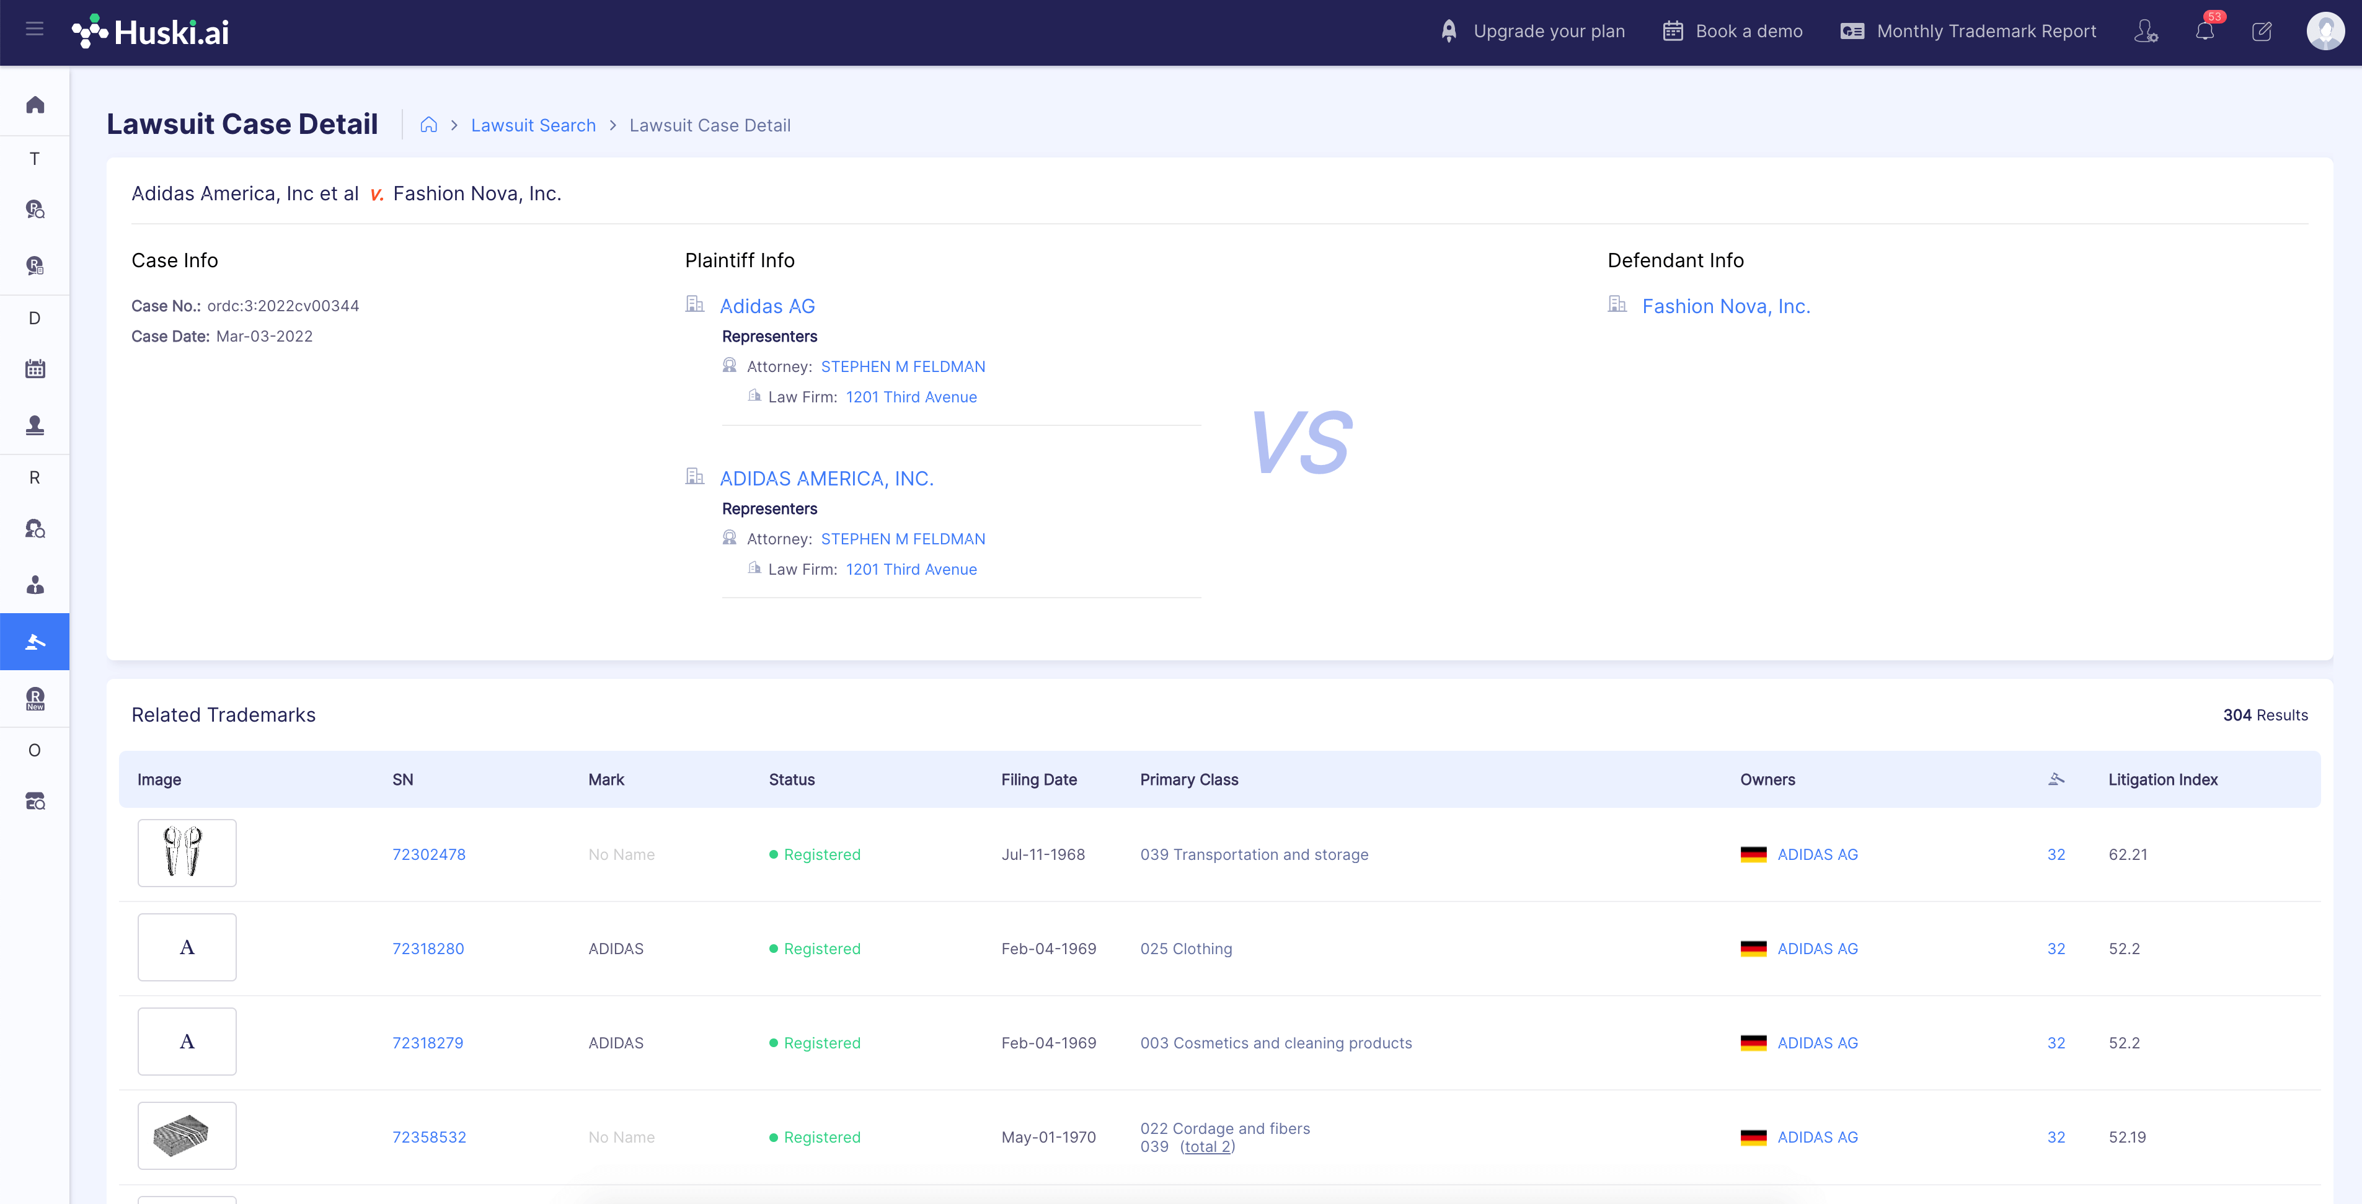Open the representative person sidebar icon

(x=35, y=585)
